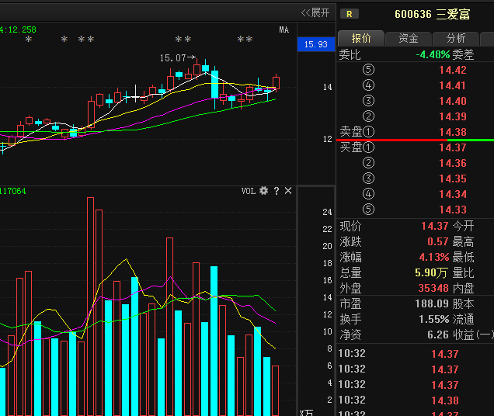Select sell level 5 price 14.42

pyautogui.click(x=453, y=70)
